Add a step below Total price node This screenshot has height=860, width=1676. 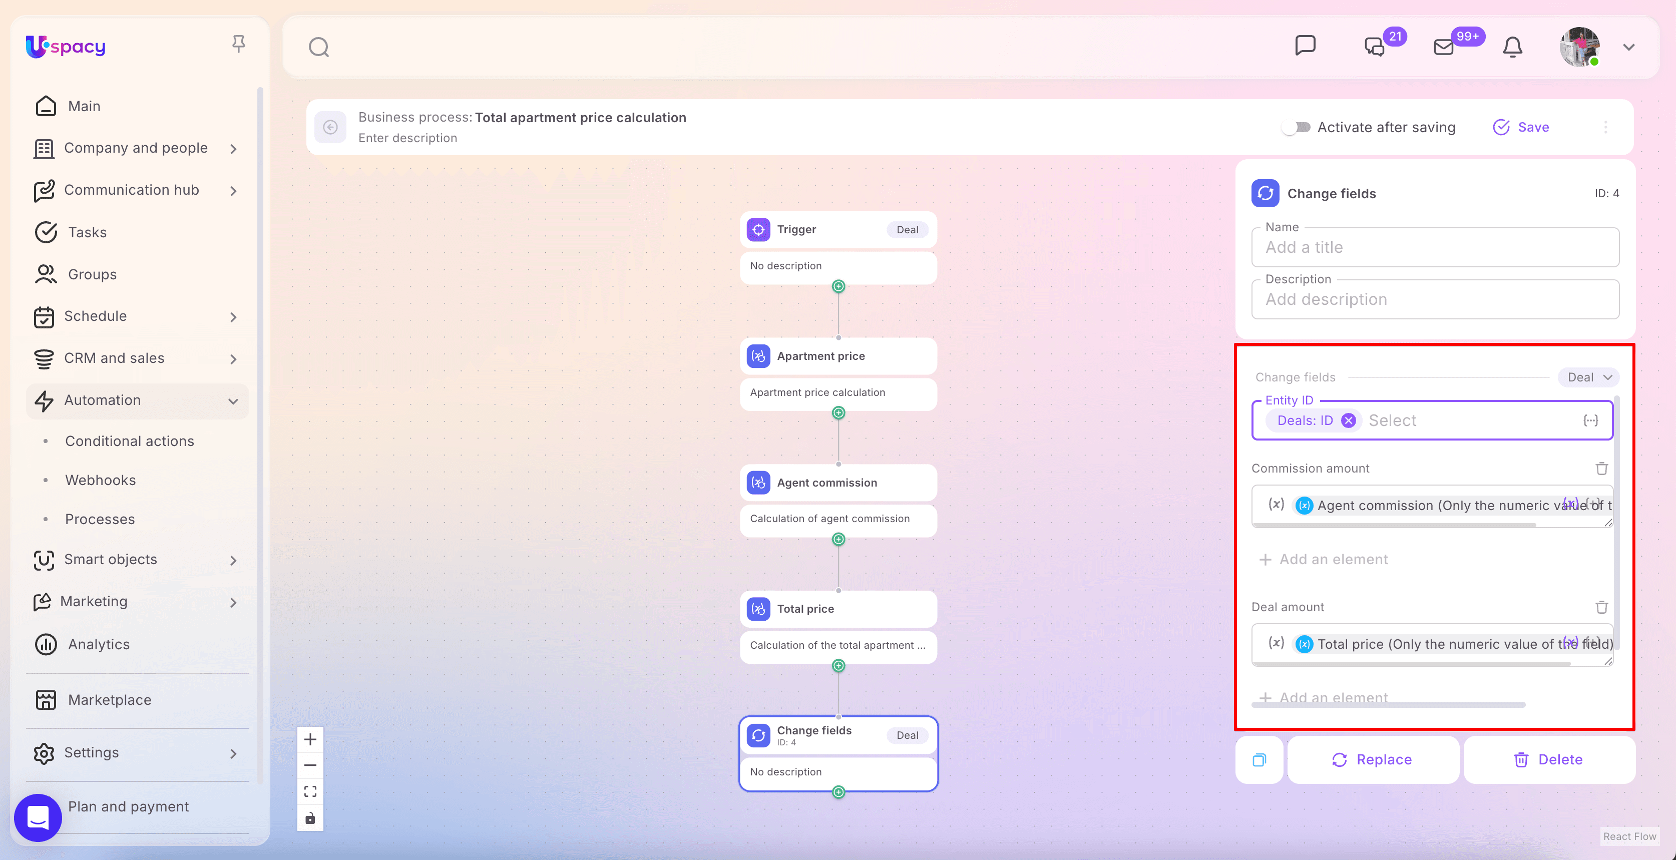pyautogui.click(x=839, y=665)
